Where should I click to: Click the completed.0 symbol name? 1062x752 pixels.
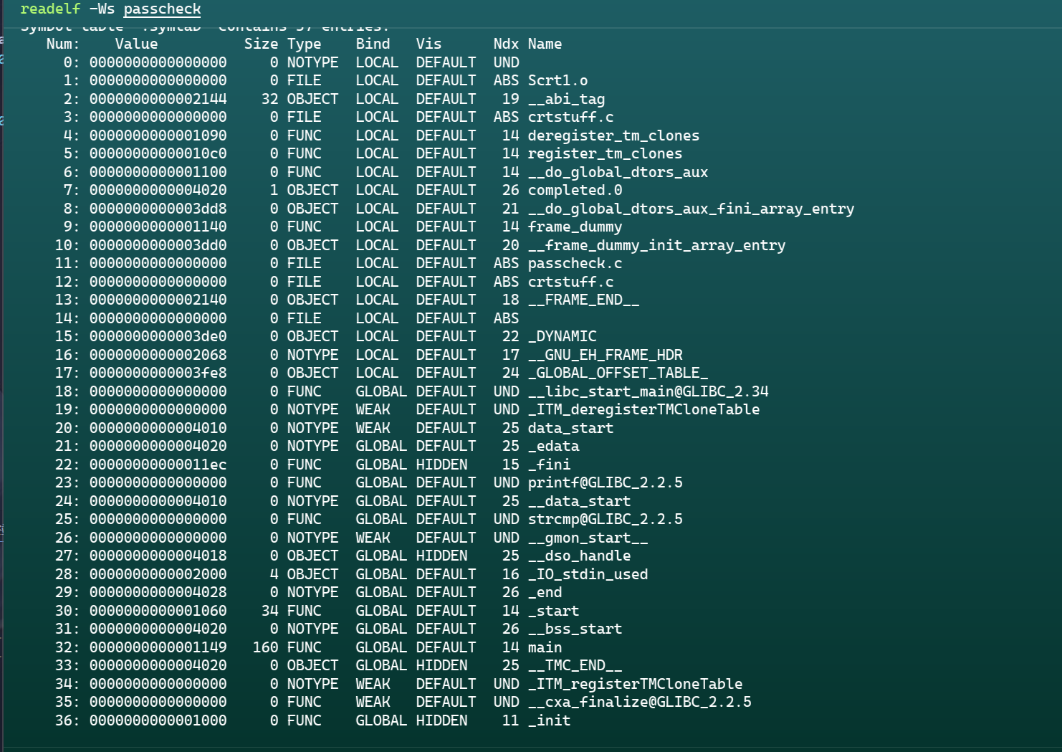click(575, 191)
